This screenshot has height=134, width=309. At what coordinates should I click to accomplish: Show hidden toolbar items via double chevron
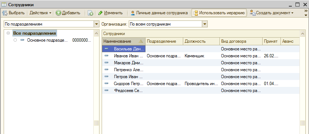point(306,11)
